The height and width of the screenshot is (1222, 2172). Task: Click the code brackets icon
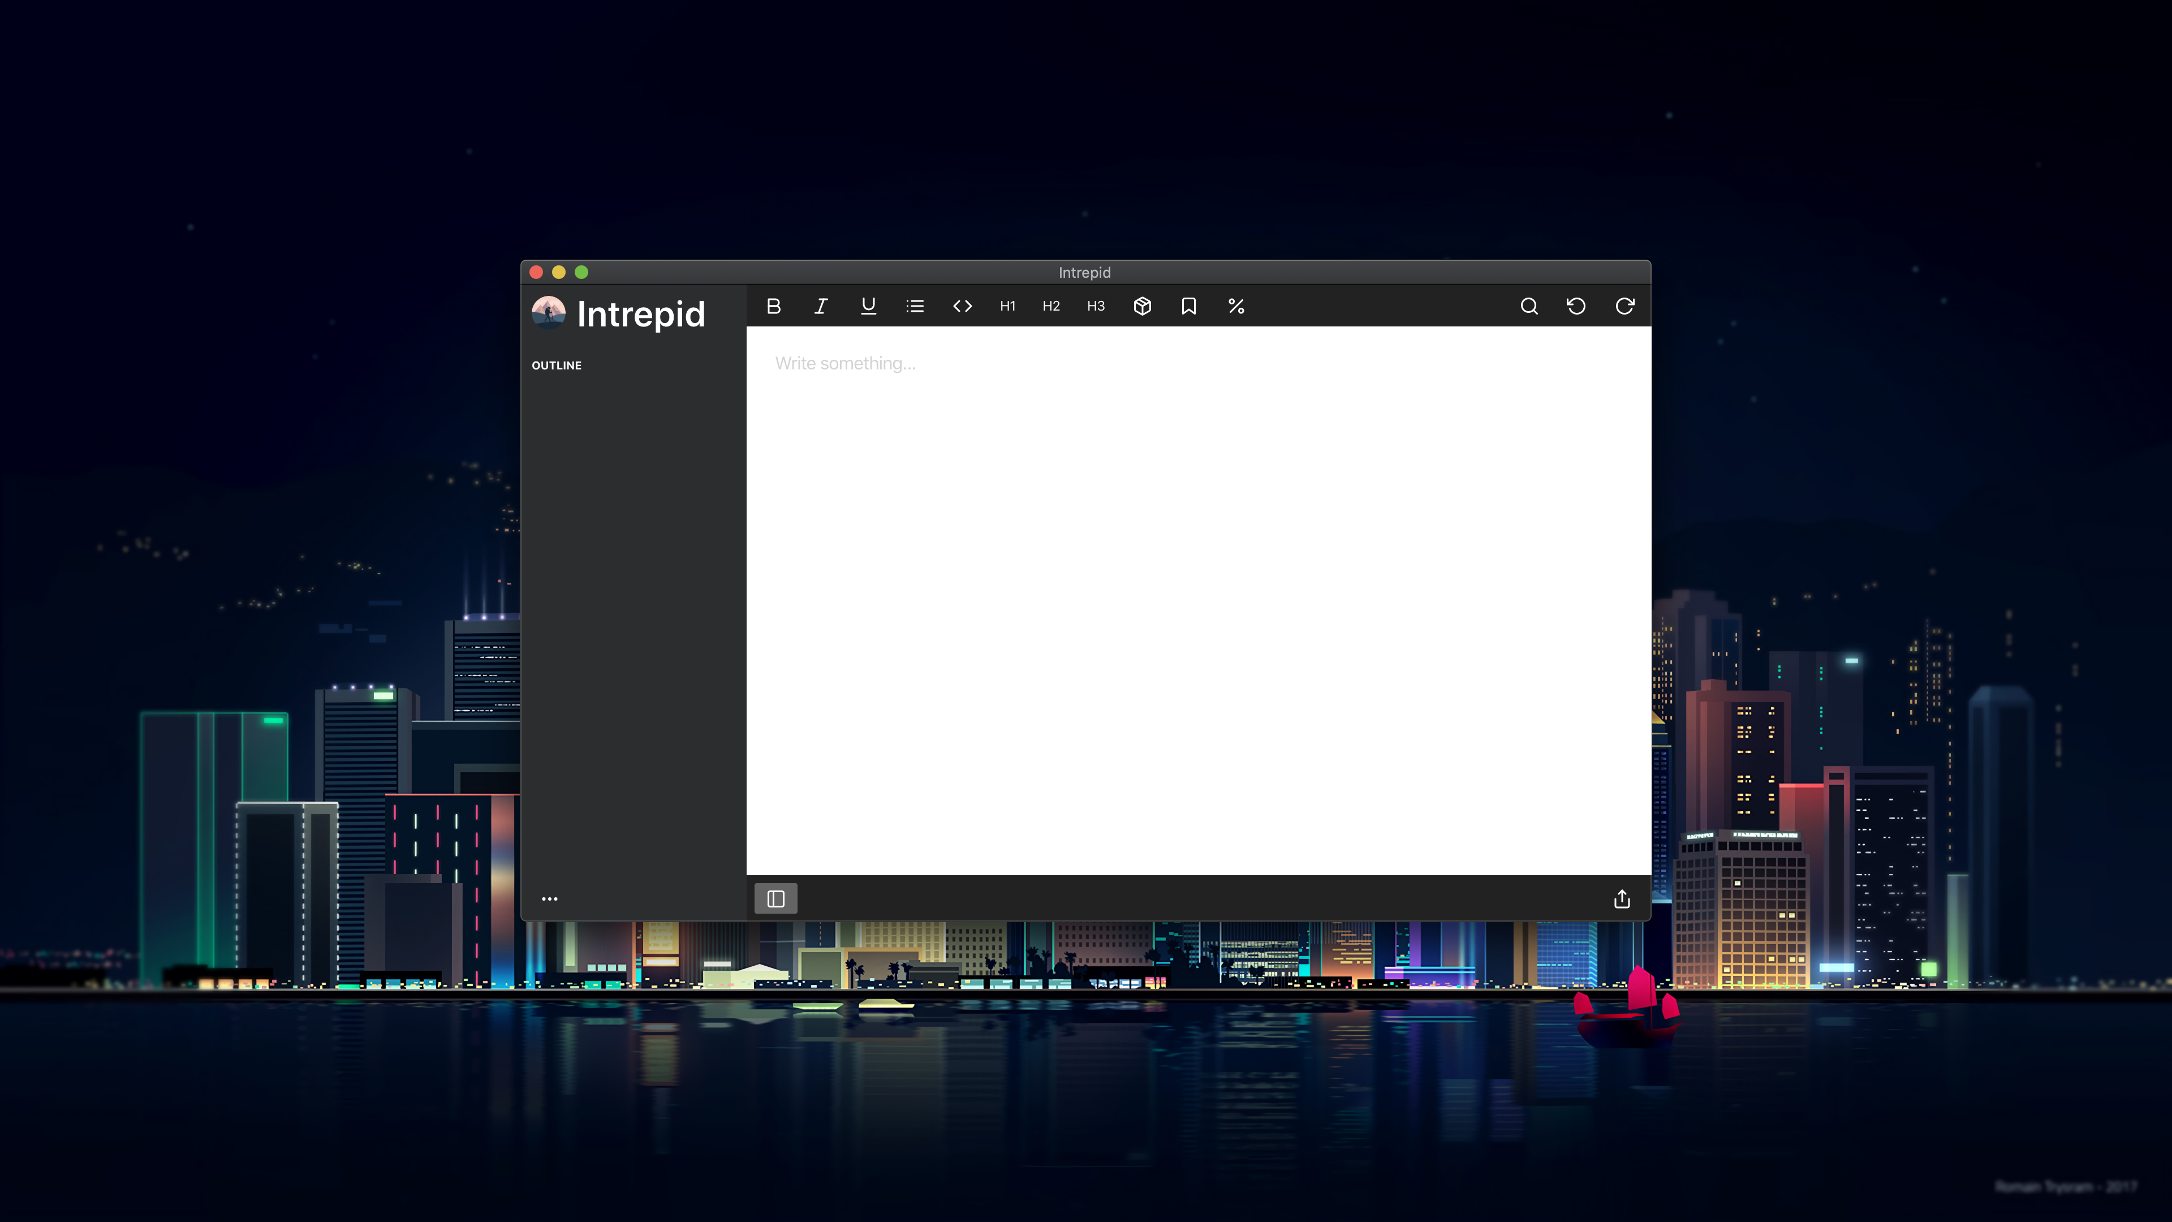click(962, 306)
